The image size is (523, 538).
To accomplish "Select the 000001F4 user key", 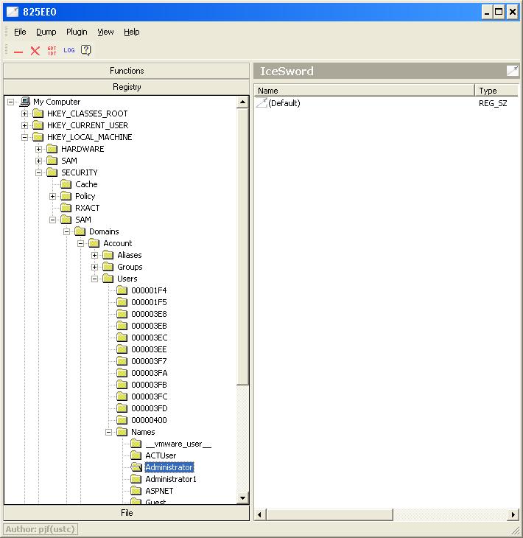I will click(148, 290).
